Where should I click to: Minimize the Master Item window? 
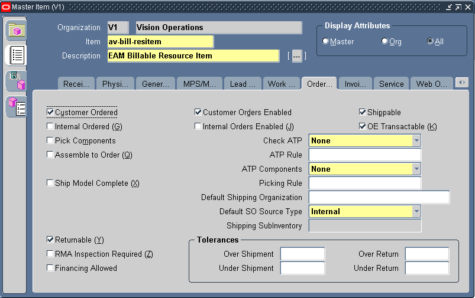pos(449,7)
